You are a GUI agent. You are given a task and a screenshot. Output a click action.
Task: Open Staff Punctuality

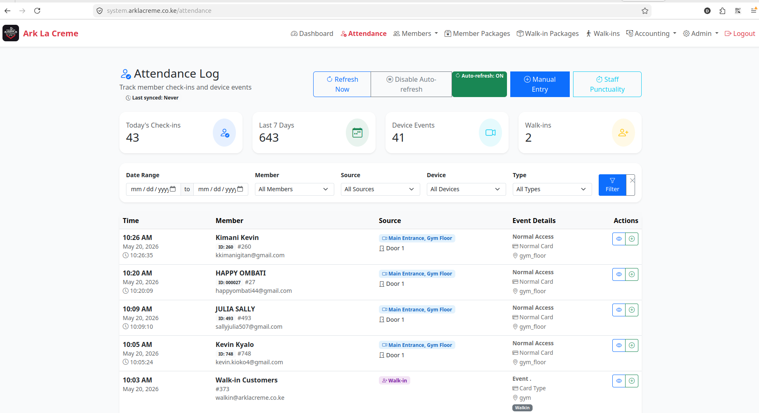click(607, 84)
